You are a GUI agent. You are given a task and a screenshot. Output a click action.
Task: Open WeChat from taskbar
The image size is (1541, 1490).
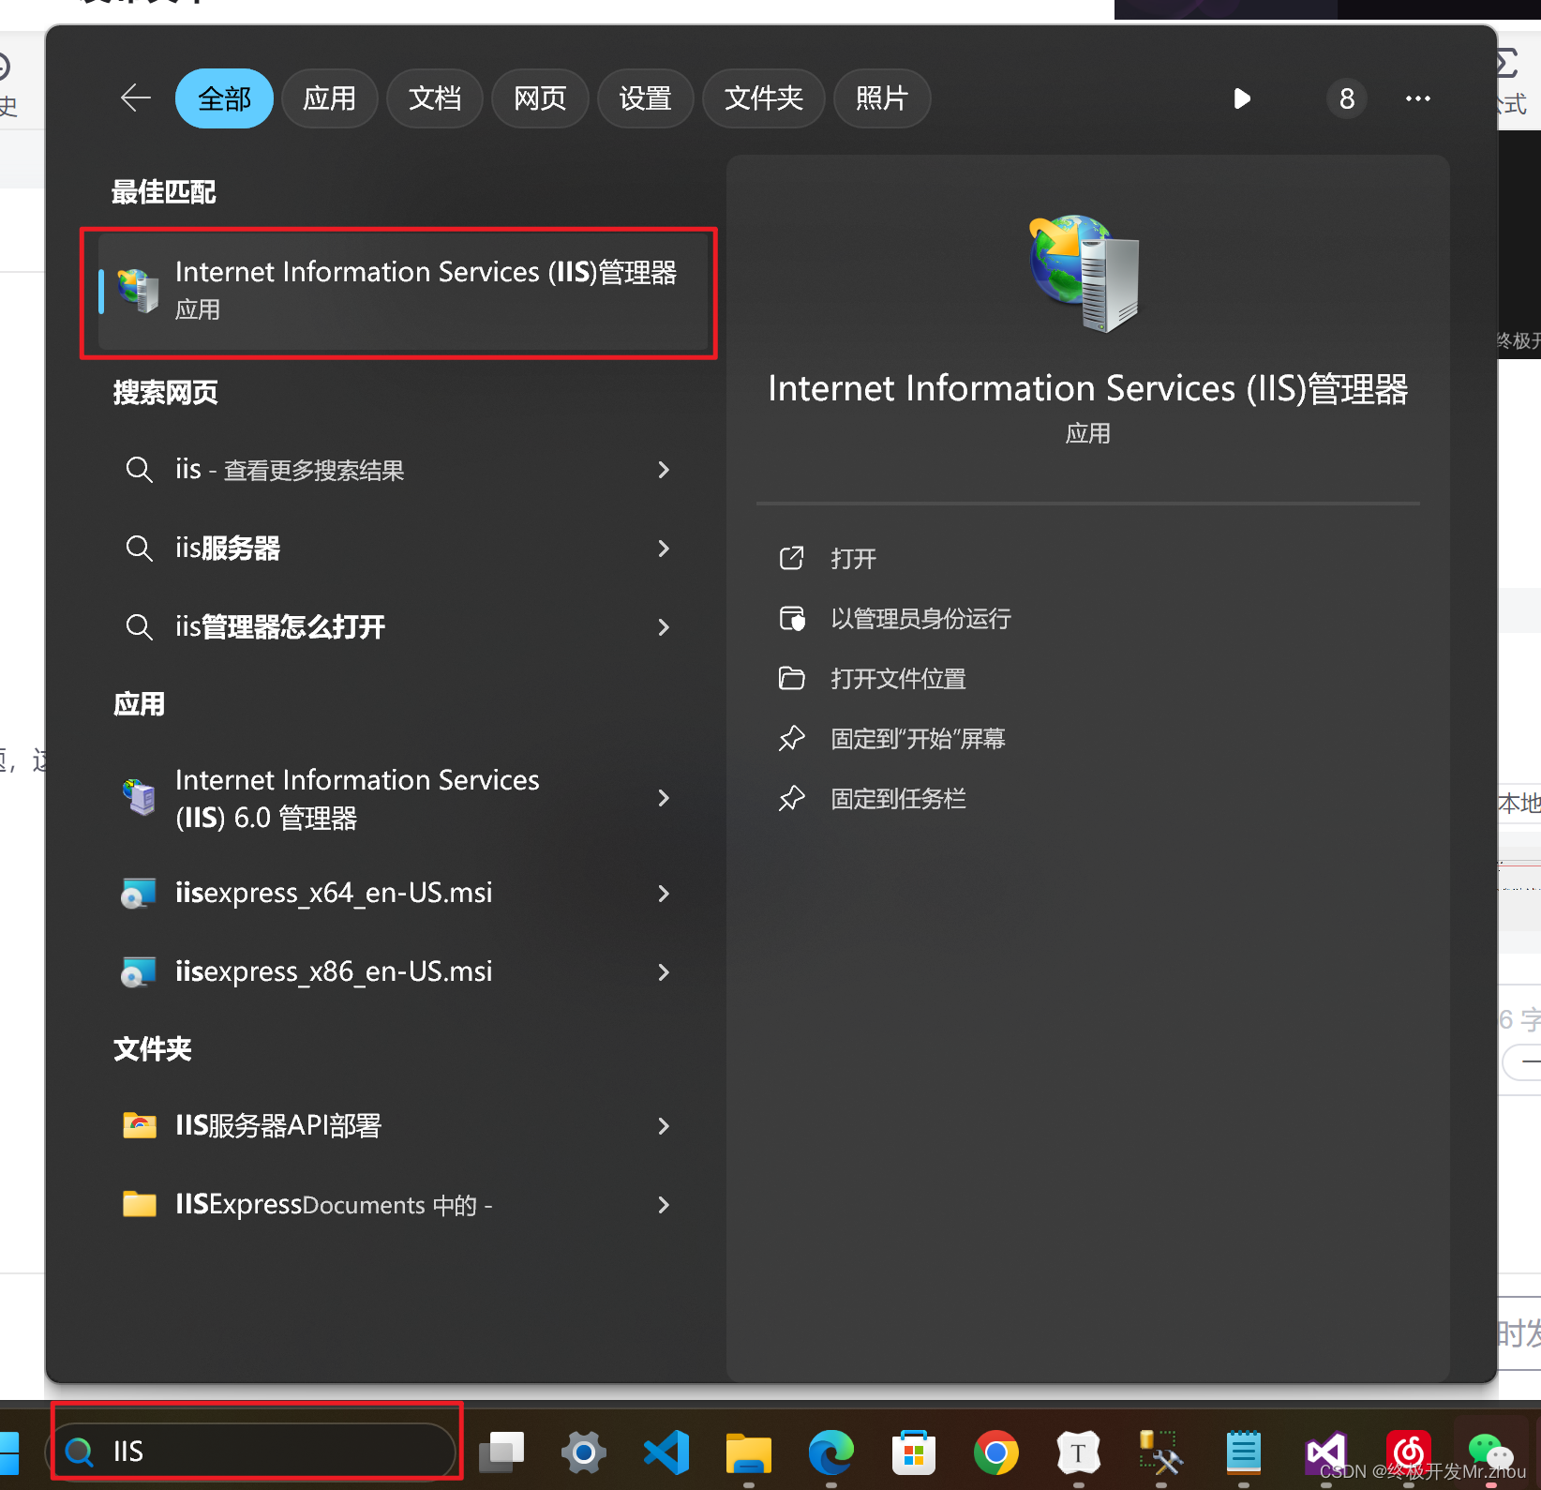pyautogui.click(x=1490, y=1452)
